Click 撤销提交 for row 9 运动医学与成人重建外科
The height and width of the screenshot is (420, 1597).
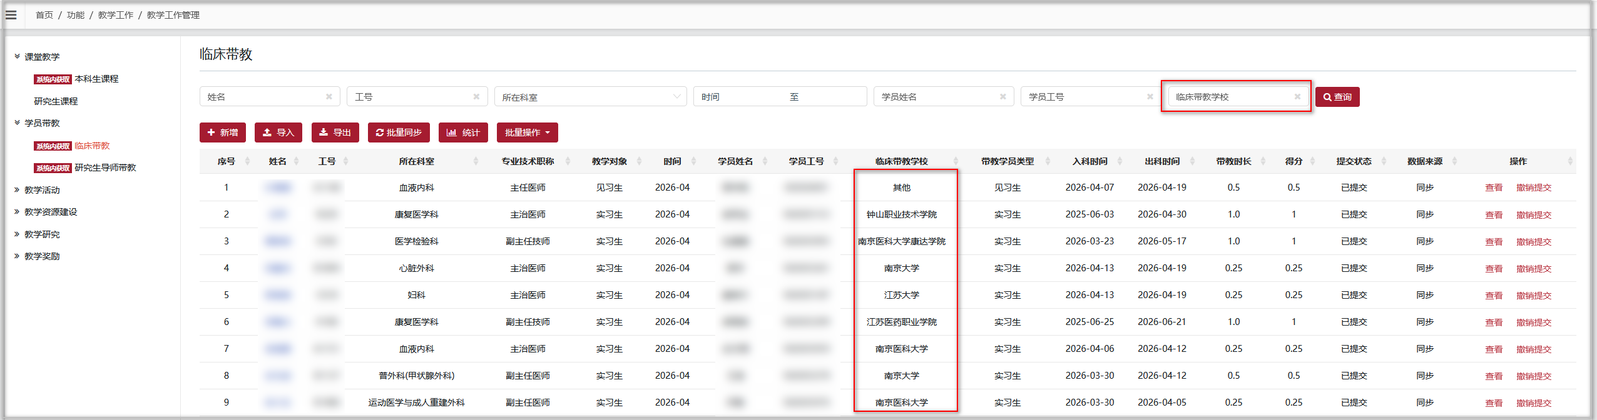point(1534,403)
